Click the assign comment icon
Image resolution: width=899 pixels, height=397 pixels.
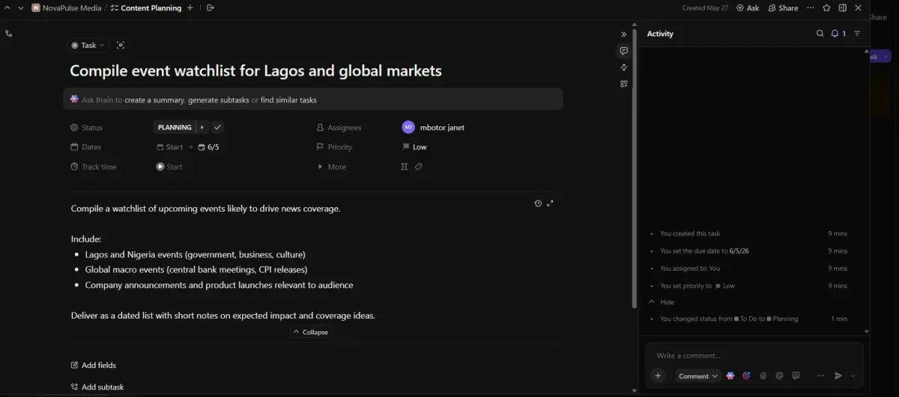pos(796,376)
